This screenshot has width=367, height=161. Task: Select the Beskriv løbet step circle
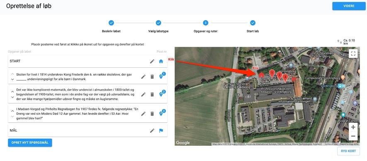(111, 23)
